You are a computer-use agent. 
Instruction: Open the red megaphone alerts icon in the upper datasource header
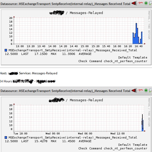(x=134, y=3)
